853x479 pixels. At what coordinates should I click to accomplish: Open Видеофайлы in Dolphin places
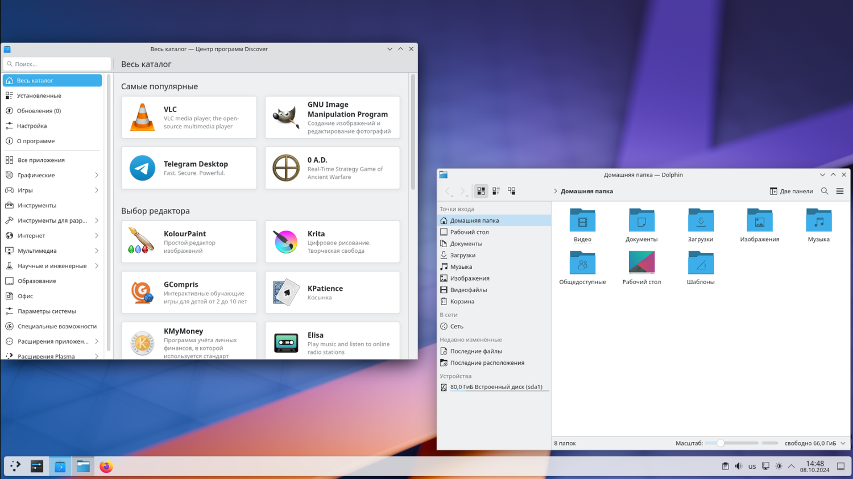pos(494,290)
